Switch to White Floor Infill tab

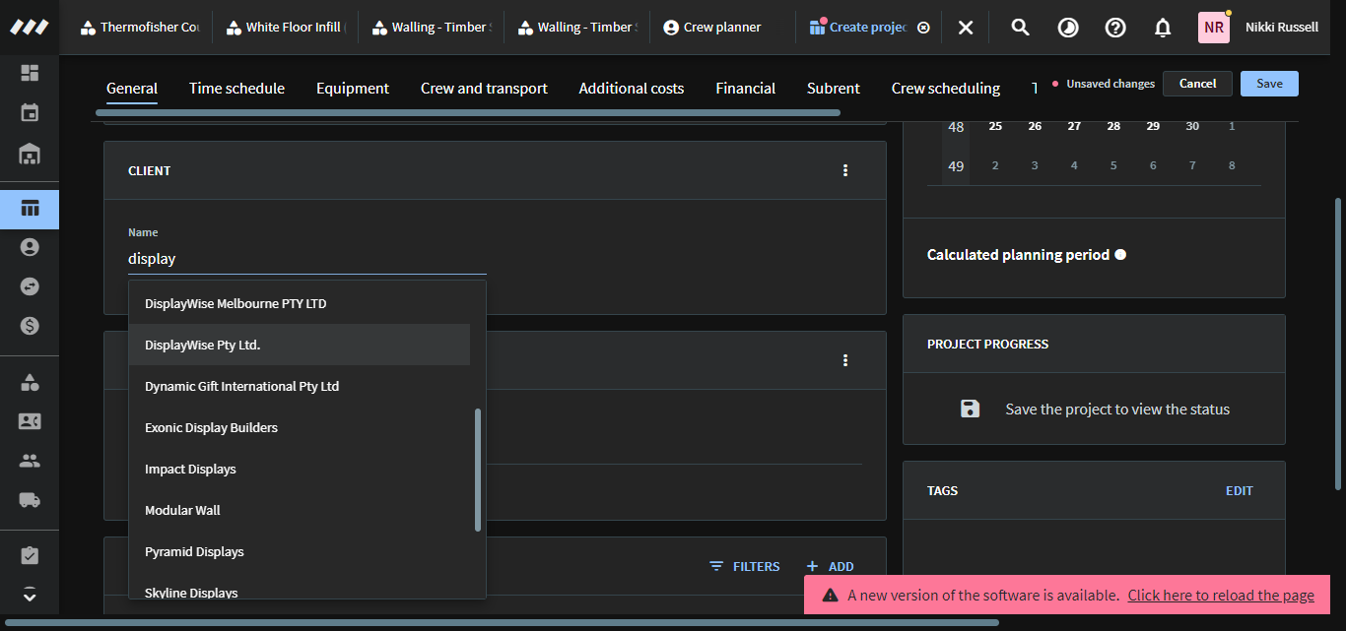[x=285, y=28]
